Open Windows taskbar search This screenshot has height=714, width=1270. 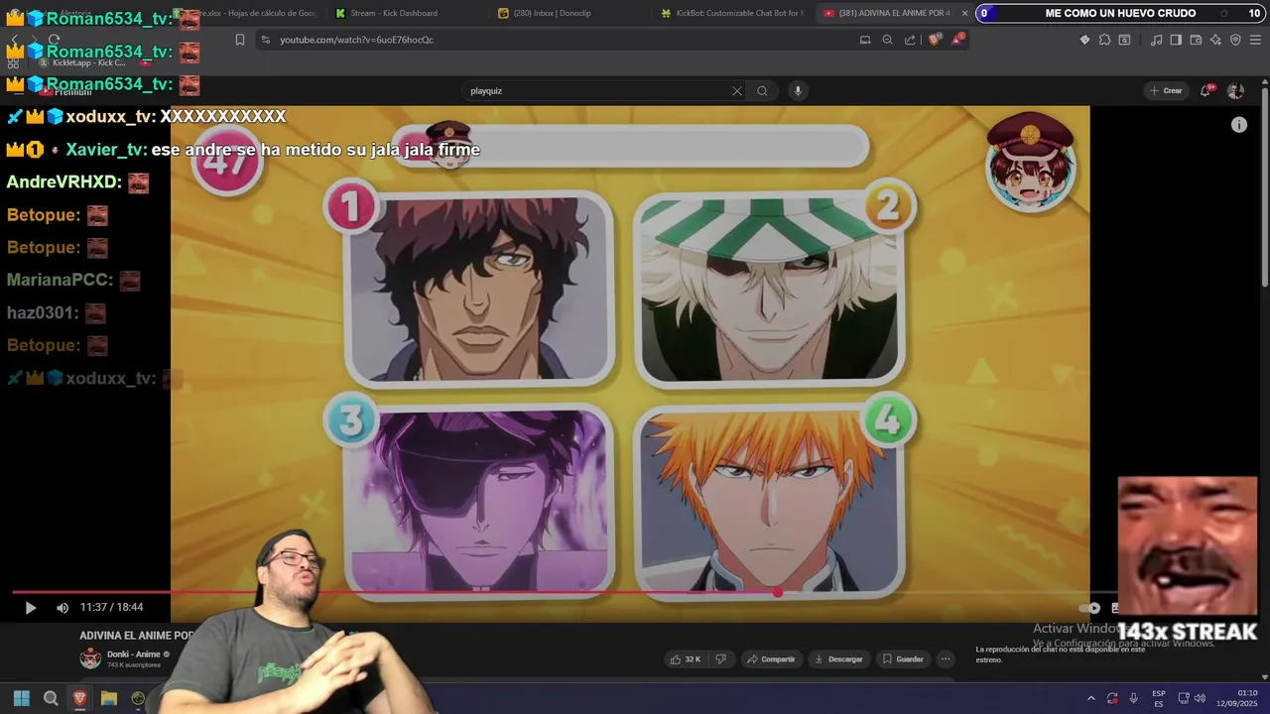pyautogui.click(x=51, y=698)
